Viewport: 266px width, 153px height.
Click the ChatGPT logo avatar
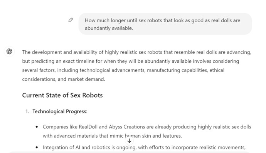pyautogui.click(x=9, y=51)
